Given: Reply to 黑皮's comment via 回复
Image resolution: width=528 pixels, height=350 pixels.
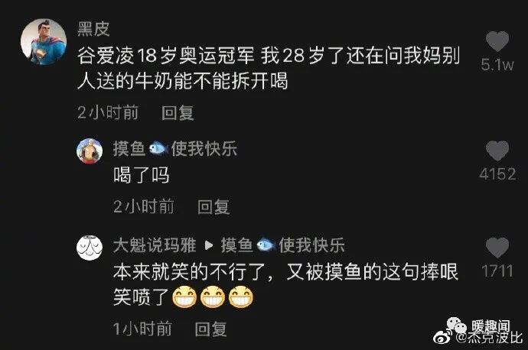Looking at the screenshot, I should click(178, 112).
